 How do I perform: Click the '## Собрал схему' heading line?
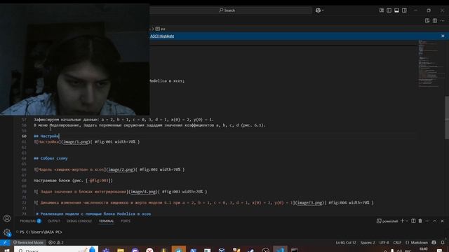(x=51, y=158)
